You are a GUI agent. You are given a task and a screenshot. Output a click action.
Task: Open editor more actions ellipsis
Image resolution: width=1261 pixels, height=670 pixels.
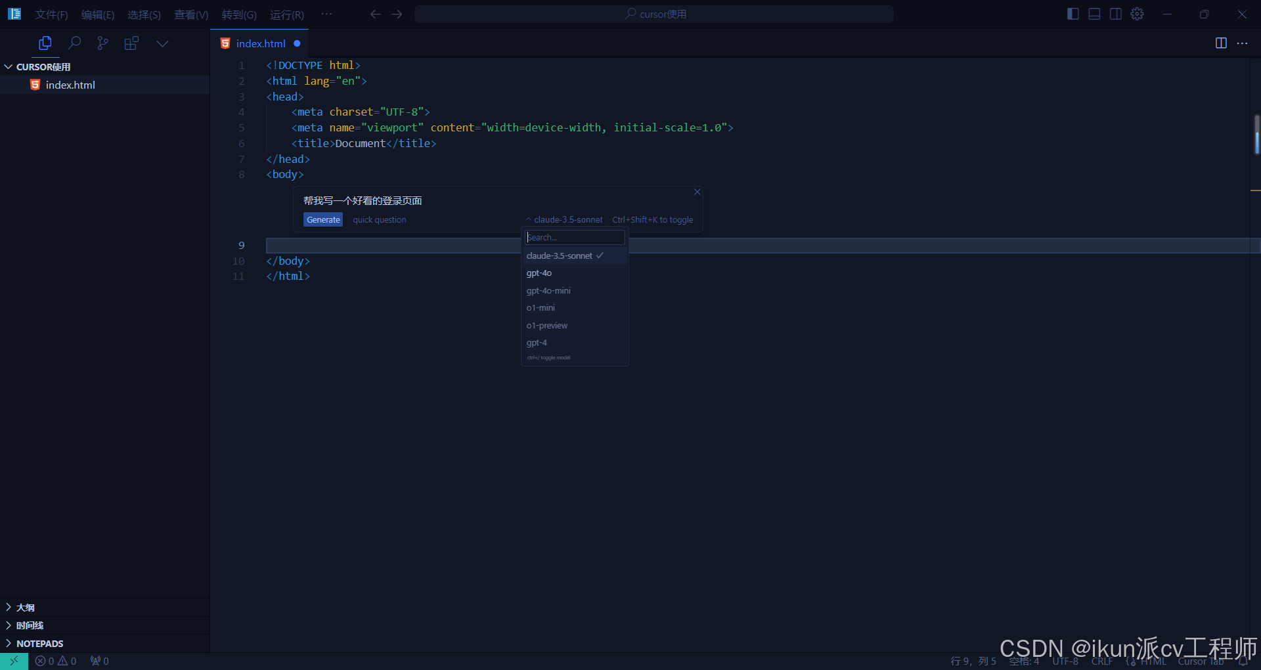1242,43
